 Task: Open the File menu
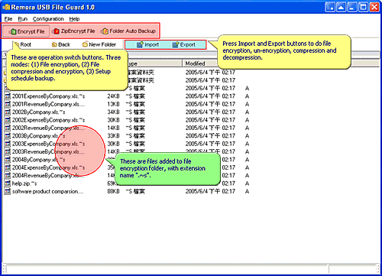(x=8, y=19)
